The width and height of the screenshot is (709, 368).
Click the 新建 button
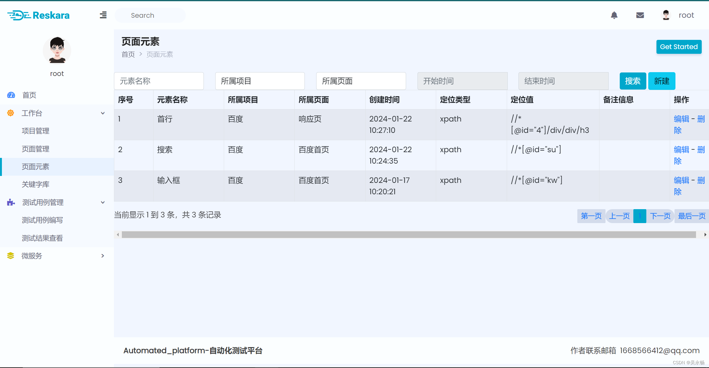(662, 81)
